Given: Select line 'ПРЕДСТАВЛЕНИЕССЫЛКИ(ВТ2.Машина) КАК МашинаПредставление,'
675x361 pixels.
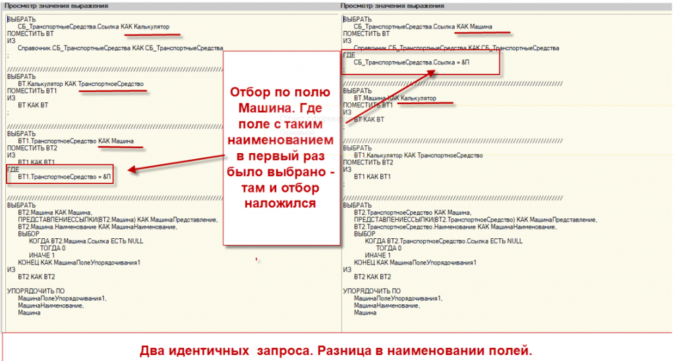Looking at the screenshot, I should pyautogui.click(x=117, y=220).
